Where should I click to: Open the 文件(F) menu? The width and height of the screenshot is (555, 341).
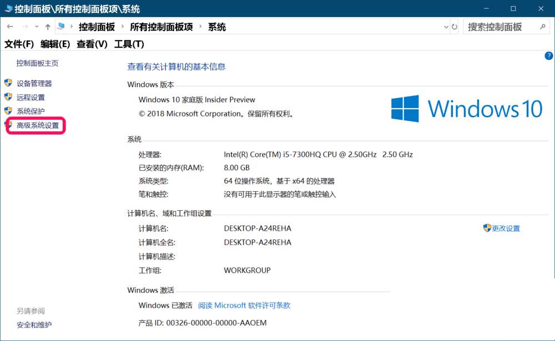tap(19, 44)
